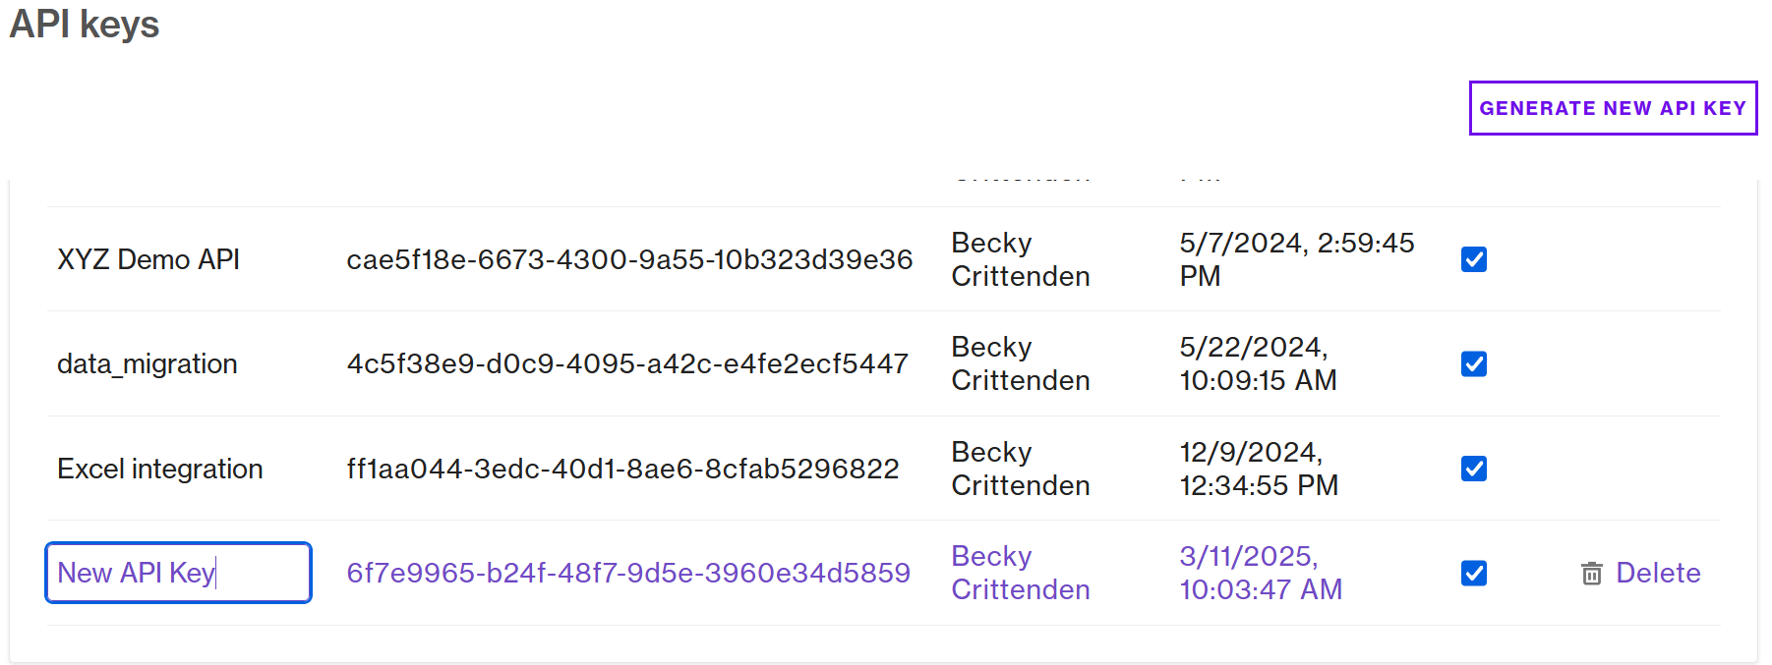Click the trash icon beside Delete
Screen dimensions: 1772x665
(x=1591, y=574)
